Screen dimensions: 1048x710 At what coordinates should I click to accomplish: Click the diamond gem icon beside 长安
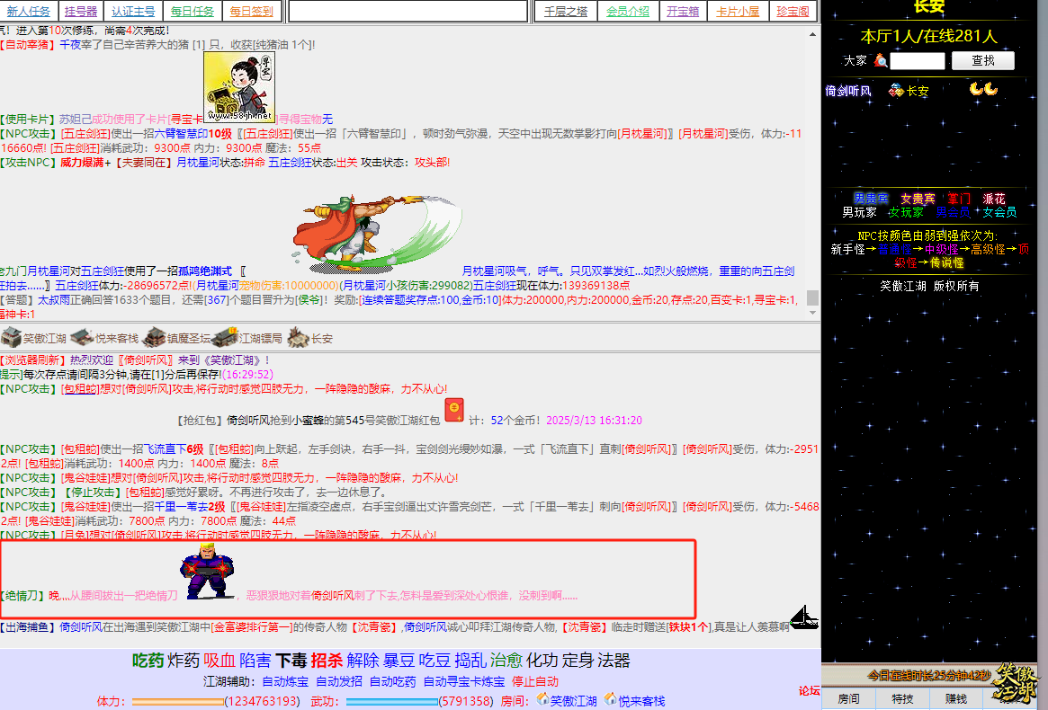click(896, 90)
